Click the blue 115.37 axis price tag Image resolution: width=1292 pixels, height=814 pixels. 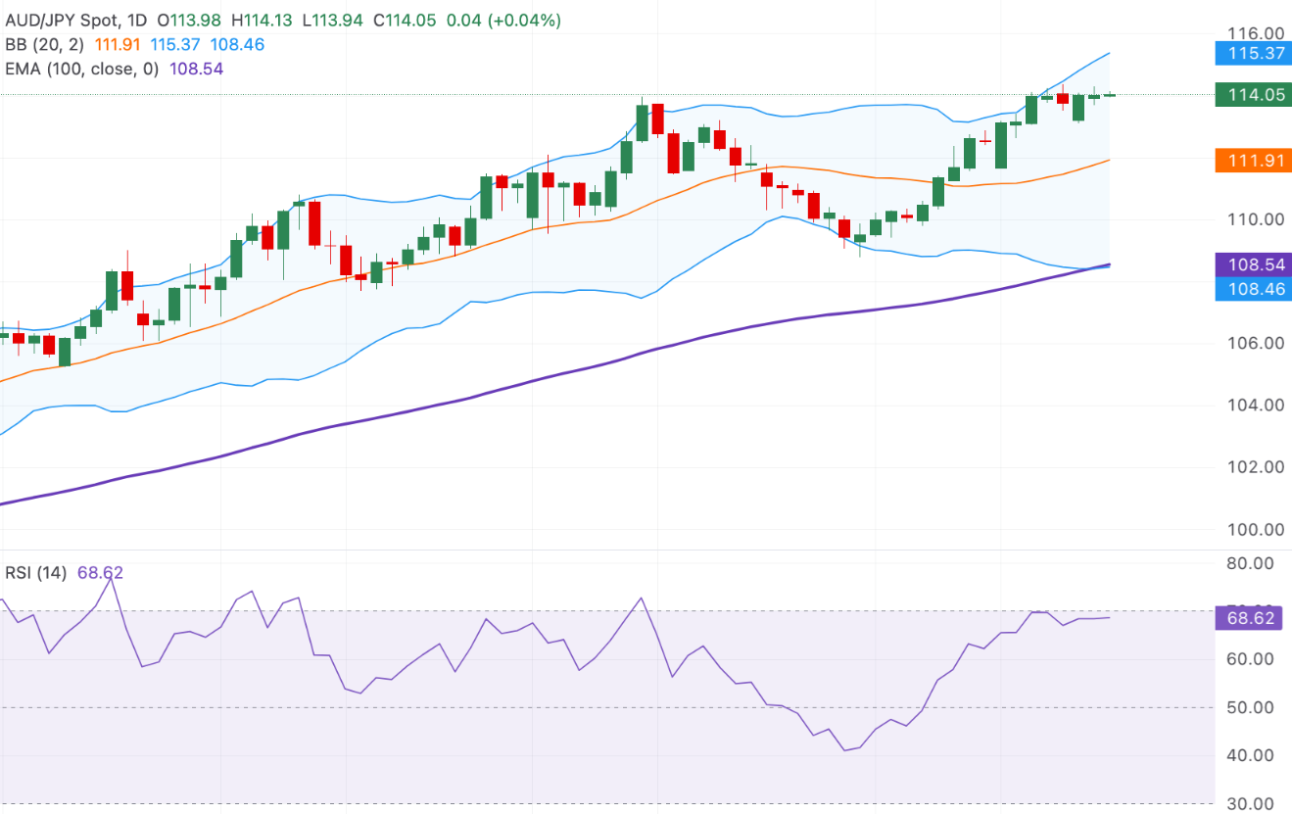click(1250, 53)
